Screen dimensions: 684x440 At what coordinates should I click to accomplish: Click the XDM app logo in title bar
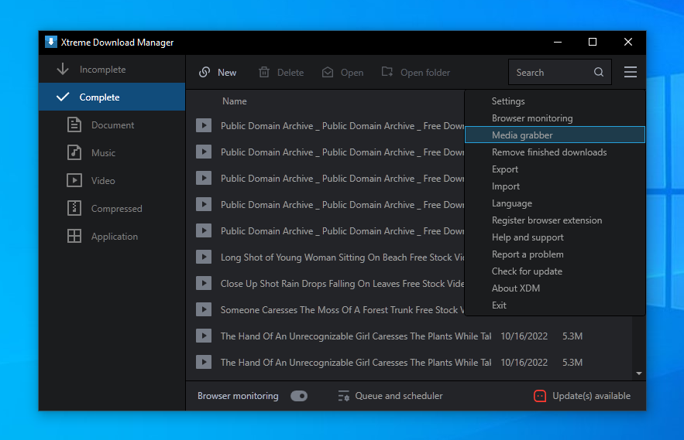(x=51, y=42)
